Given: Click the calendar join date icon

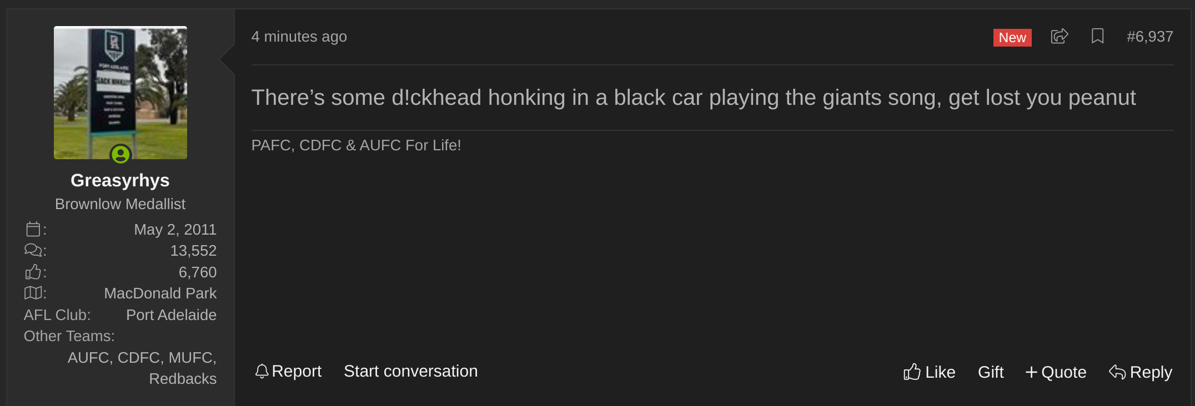Looking at the screenshot, I should click(x=33, y=229).
